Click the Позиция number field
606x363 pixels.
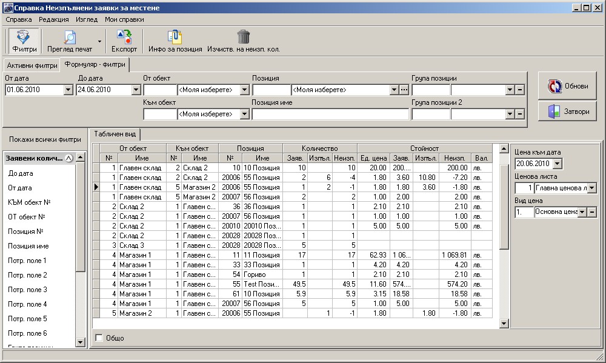pos(271,90)
